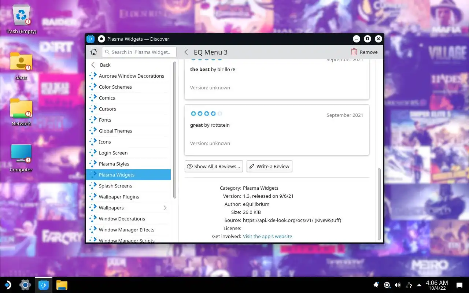Open the application launcher in taskbar

(7, 285)
